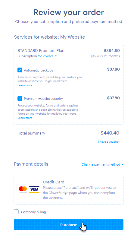The width and height of the screenshot is (137, 238).
Task: Click the $440.40 total amount
Action: pos(110,133)
